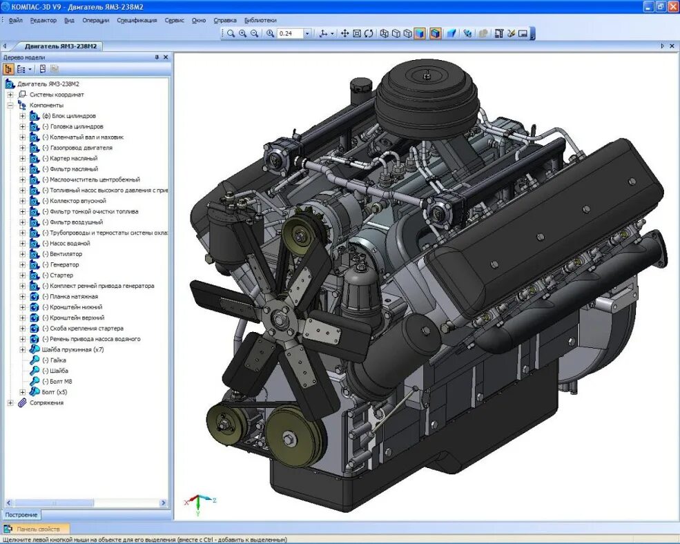The width and height of the screenshot is (680, 544).
Task: Toggle shaded display mode icon
Action: pyautogui.click(x=420, y=33)
